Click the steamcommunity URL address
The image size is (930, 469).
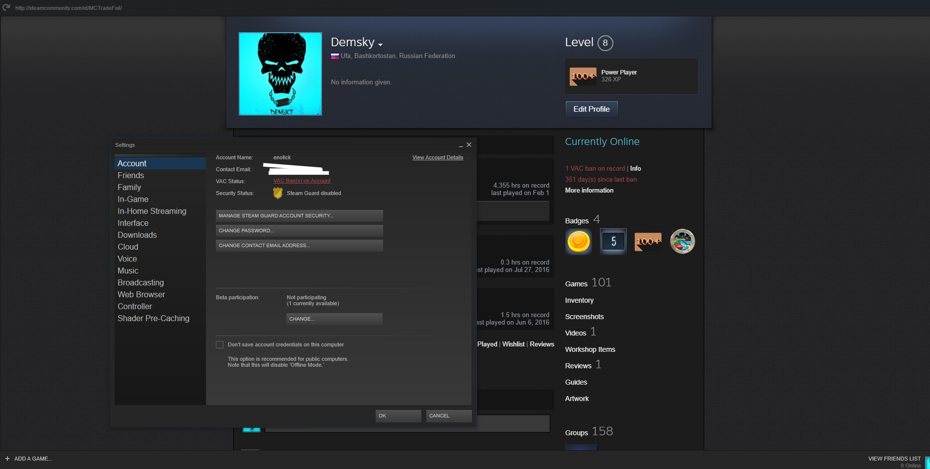pos(68,8)
